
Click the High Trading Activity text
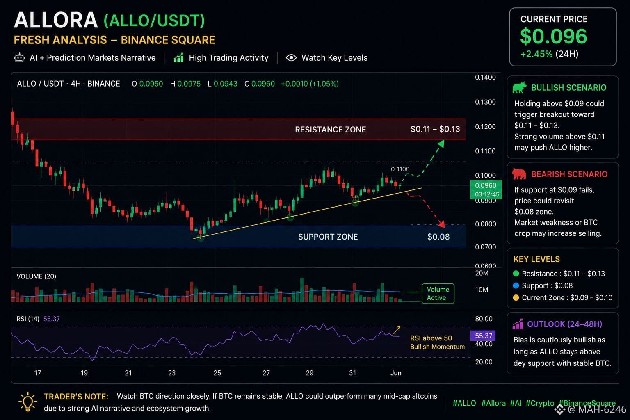tap(228, 58)
